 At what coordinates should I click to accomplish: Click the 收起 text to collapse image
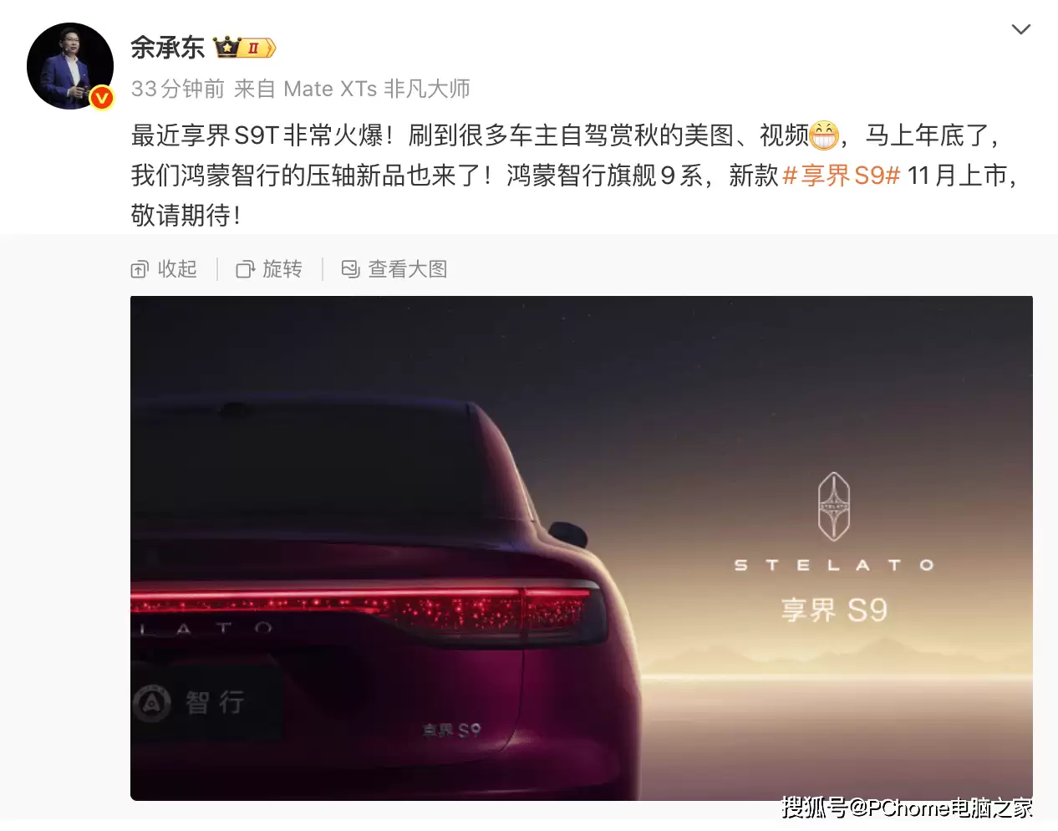coord(177,269)
